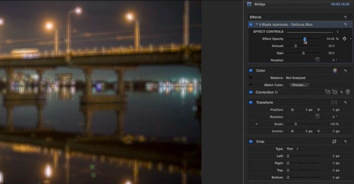Click the Transform onscreen controls icon
This screenshot has width=354, height=184.
334,102
